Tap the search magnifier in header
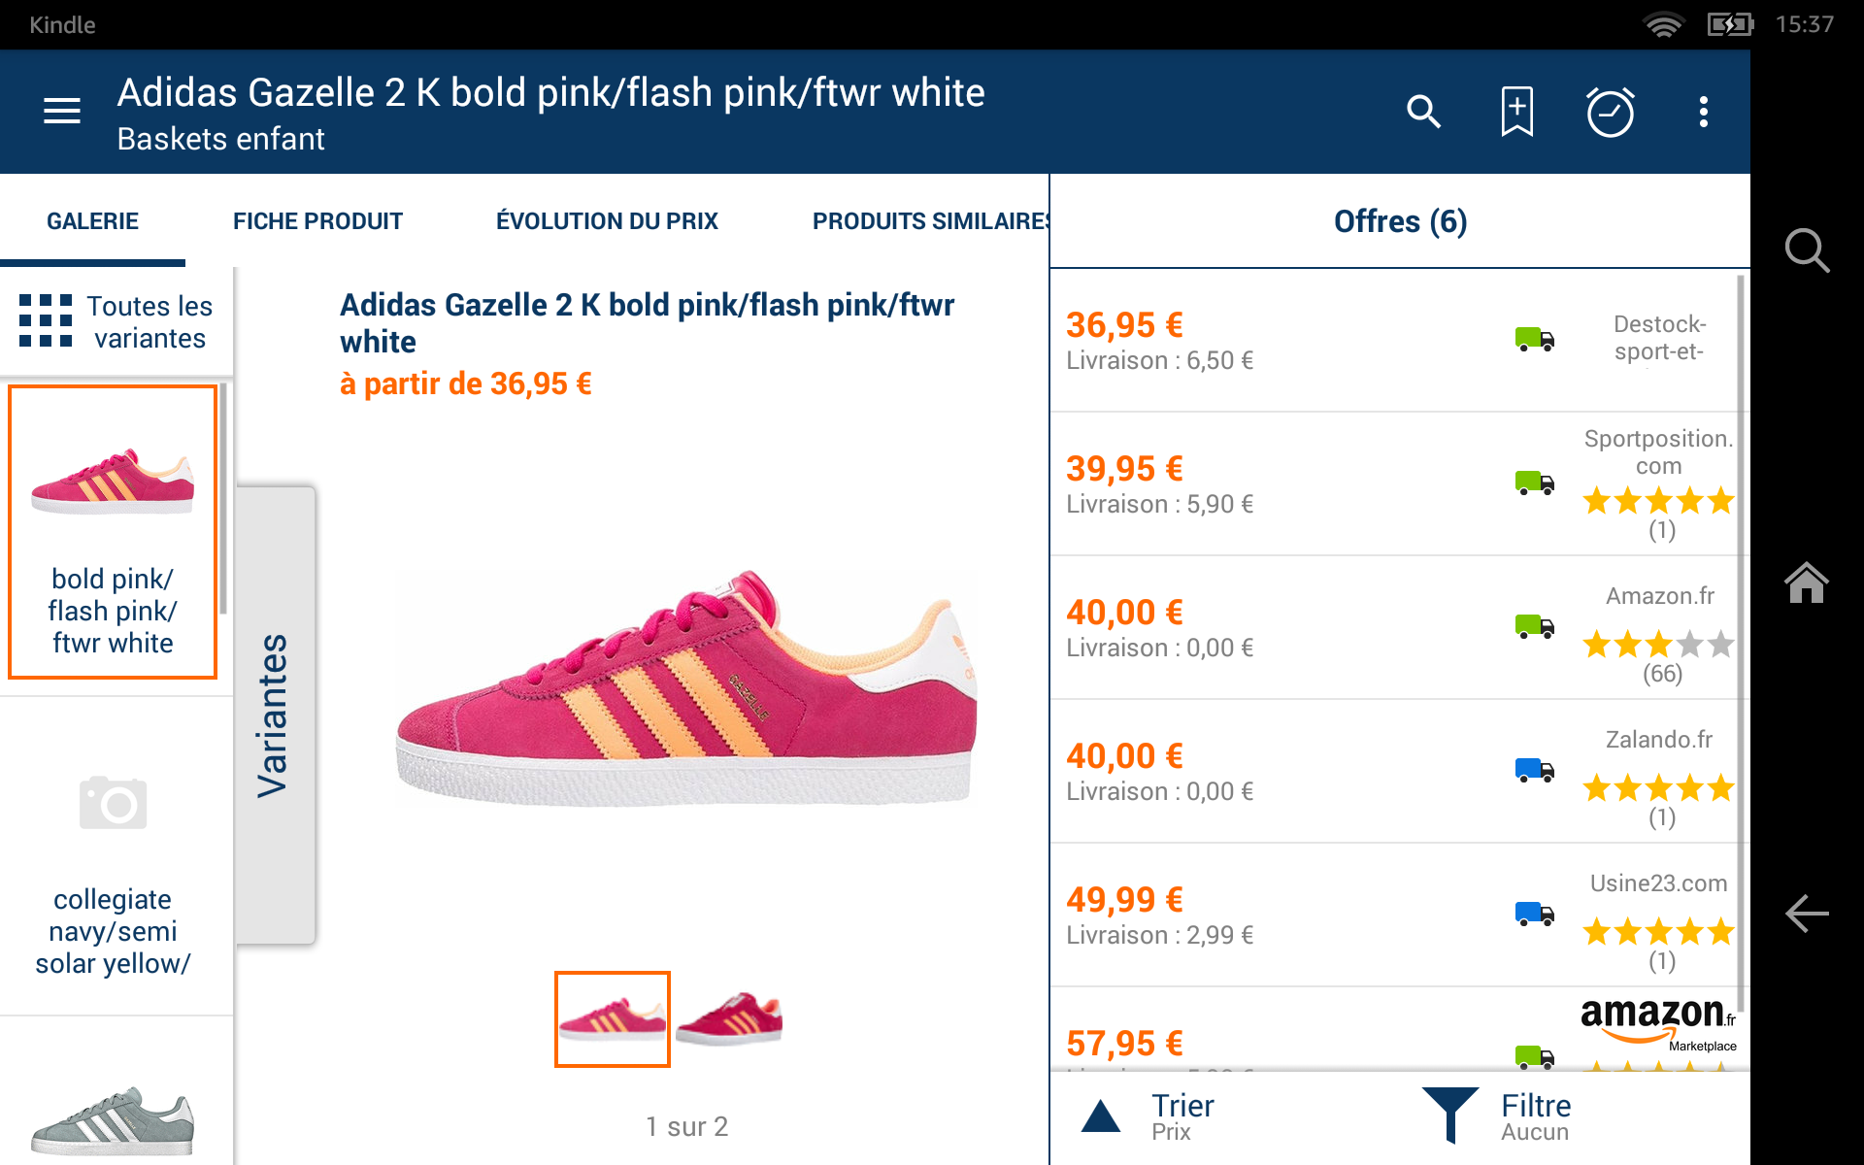The image size is (1864, 1165). pyautogui.click(x=1423, y=112)
